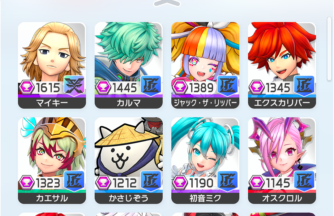Click the trophy score 1345 on エクスカリバー's card
The height and width of the screenshot is (216, 334).
278,88
